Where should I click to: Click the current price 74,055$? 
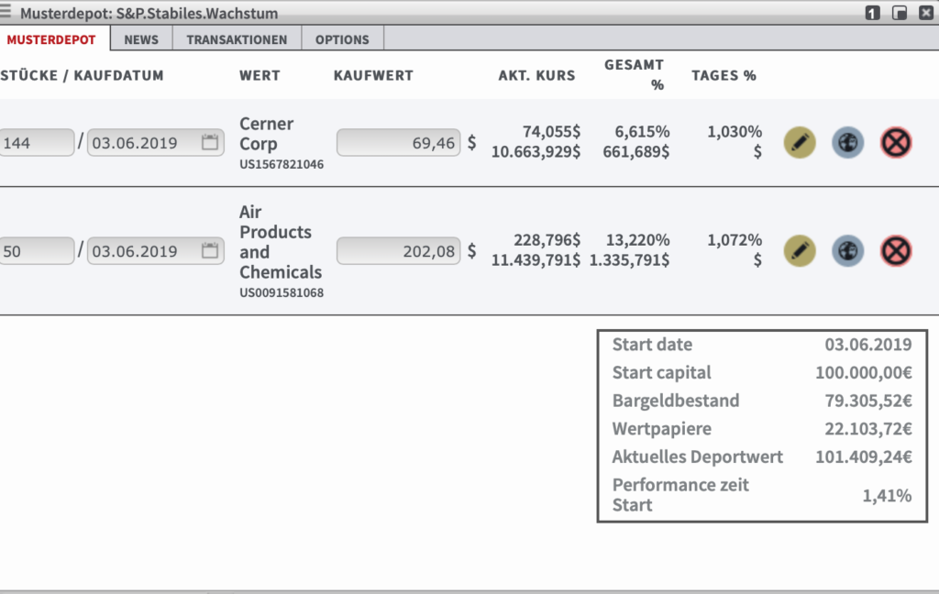tap(551, 132)
